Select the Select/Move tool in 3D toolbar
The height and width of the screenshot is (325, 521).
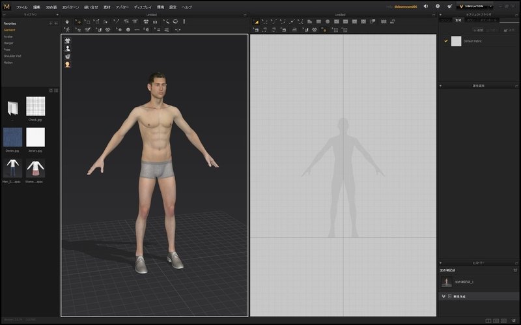pyautogui.click(x=78, y=21)
